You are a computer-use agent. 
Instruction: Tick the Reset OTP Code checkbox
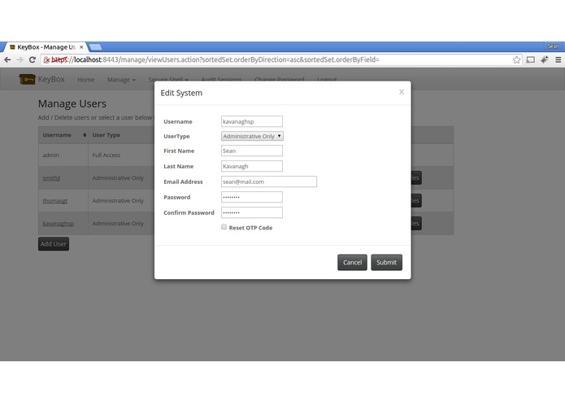click(x=224, y=227)
